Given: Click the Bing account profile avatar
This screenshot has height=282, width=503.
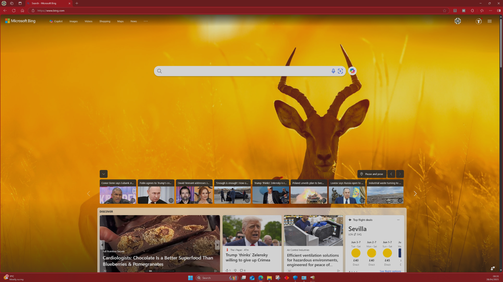Looking at the screenshot, I should click(458, 21).
